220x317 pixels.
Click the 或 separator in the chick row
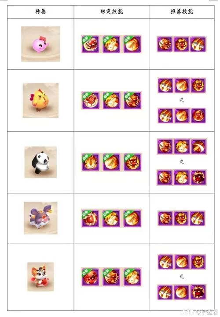click(x=182, y=100)
